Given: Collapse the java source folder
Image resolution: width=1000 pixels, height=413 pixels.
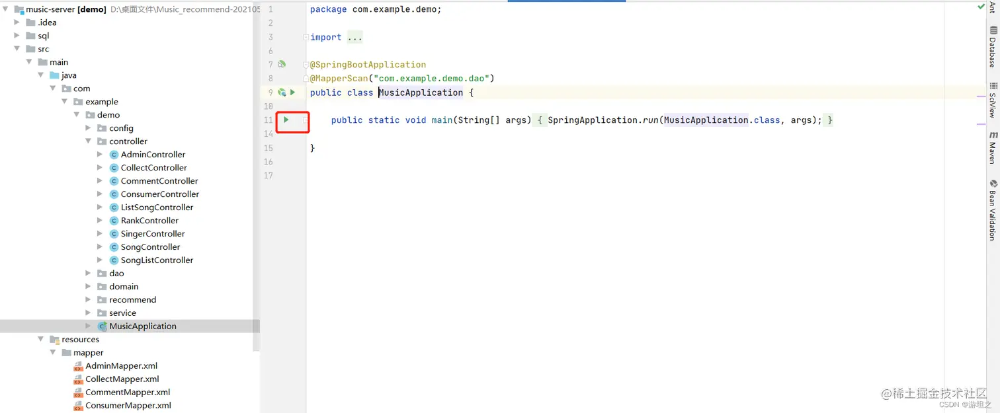Looking at the screenshot, I should click(x=41, y=75).
